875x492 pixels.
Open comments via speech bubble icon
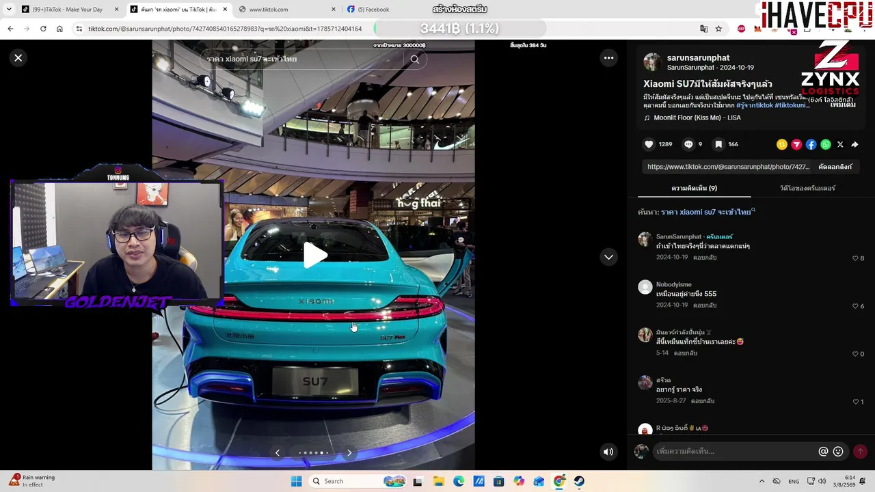[688, 144]
